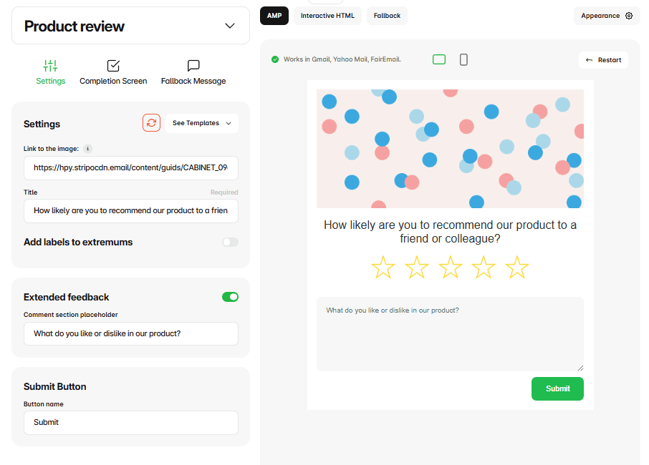Select the third star in the rating preview
The height and width of the screenshot is (465, 649).
click(x=450, y=267)
